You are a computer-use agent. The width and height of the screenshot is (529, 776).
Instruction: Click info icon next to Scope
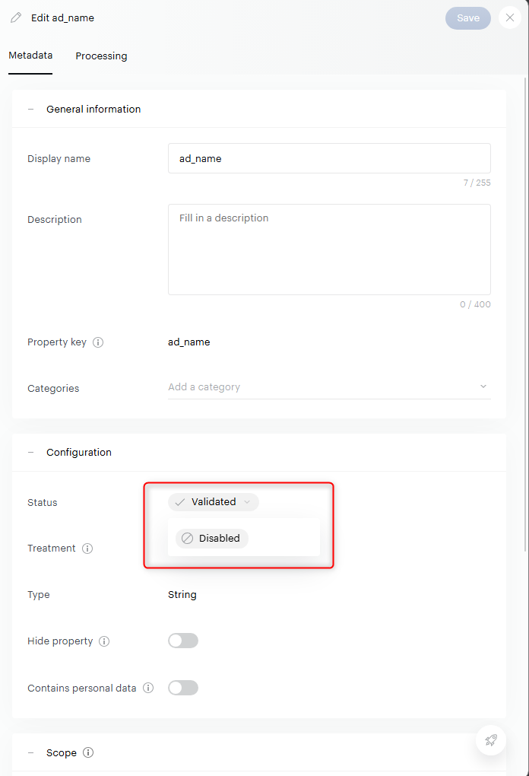(x=88, y=752)
